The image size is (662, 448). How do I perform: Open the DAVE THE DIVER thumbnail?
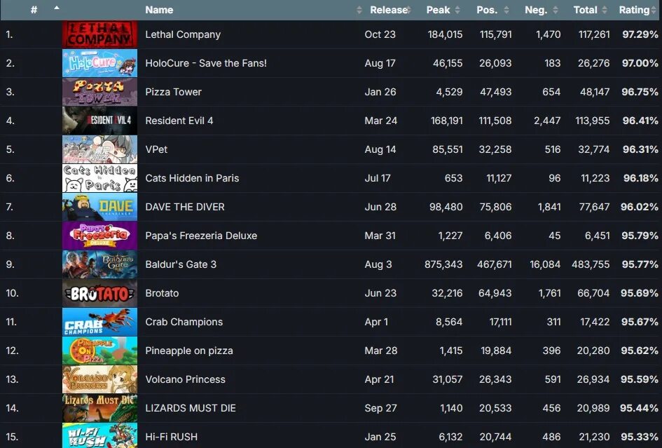[99, 207]
